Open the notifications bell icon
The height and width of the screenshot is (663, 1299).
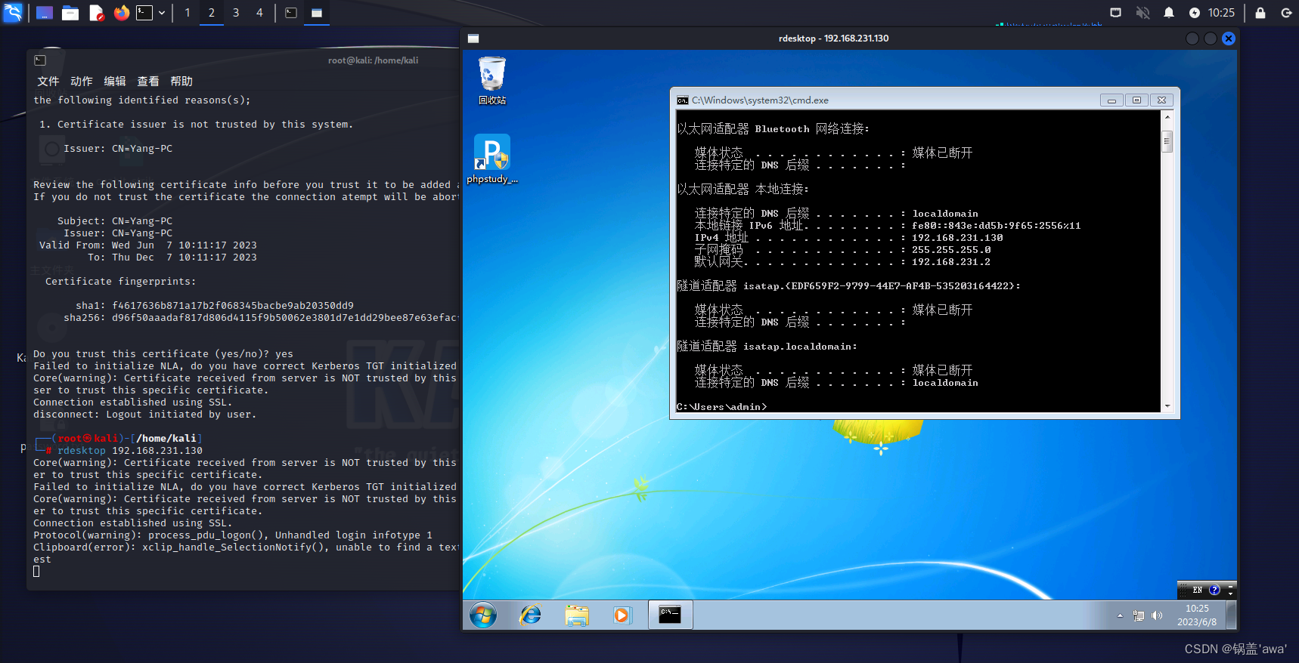coord(1169,13)
